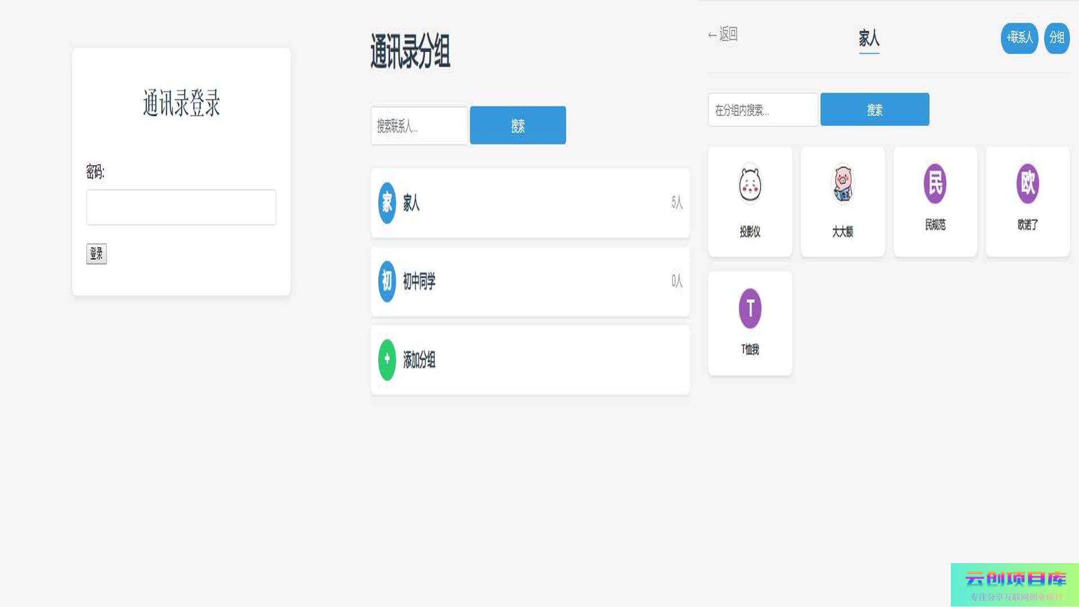Click the blue 家 group avatar icon
This screenshot has width=1079, height=607.
click(x=387, y=203)
